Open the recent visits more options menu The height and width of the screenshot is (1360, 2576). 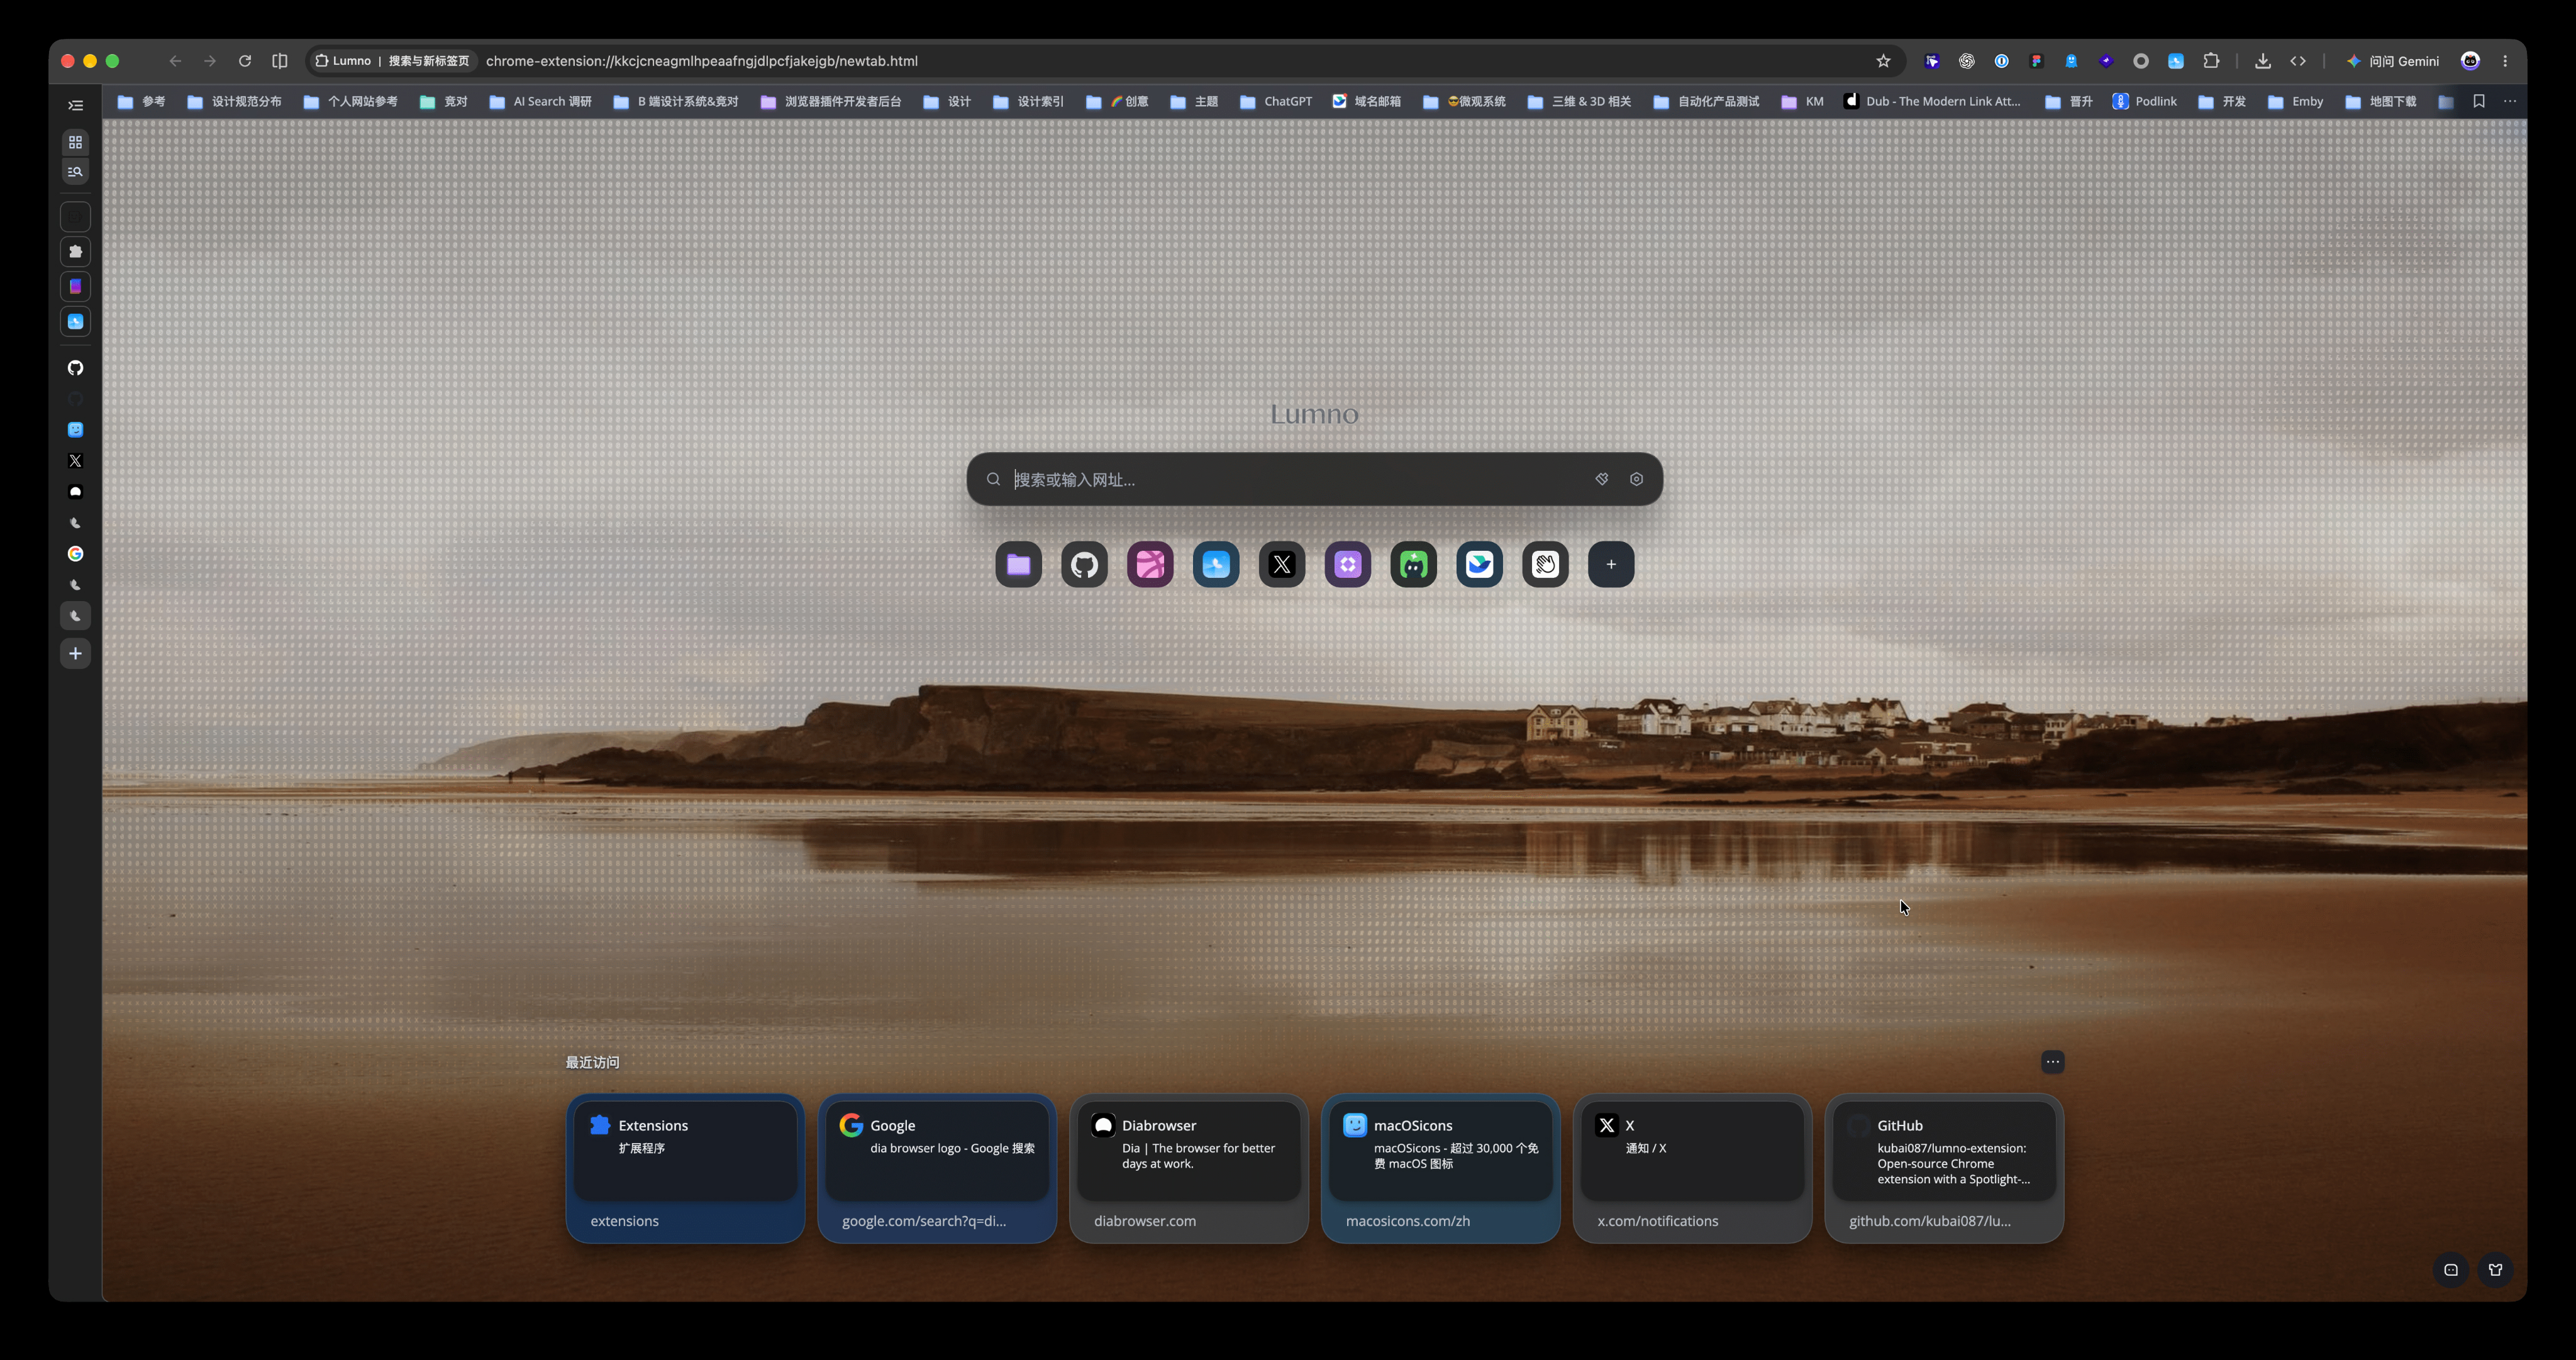[x=2052, y=1062]
